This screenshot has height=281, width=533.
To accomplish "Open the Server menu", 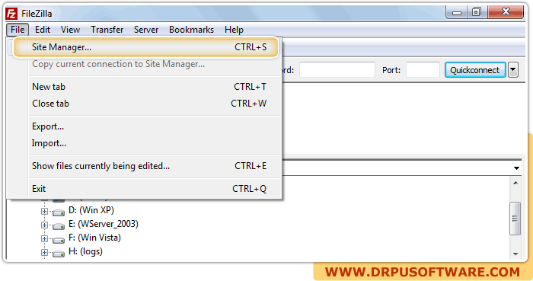I will pos(146,30).
